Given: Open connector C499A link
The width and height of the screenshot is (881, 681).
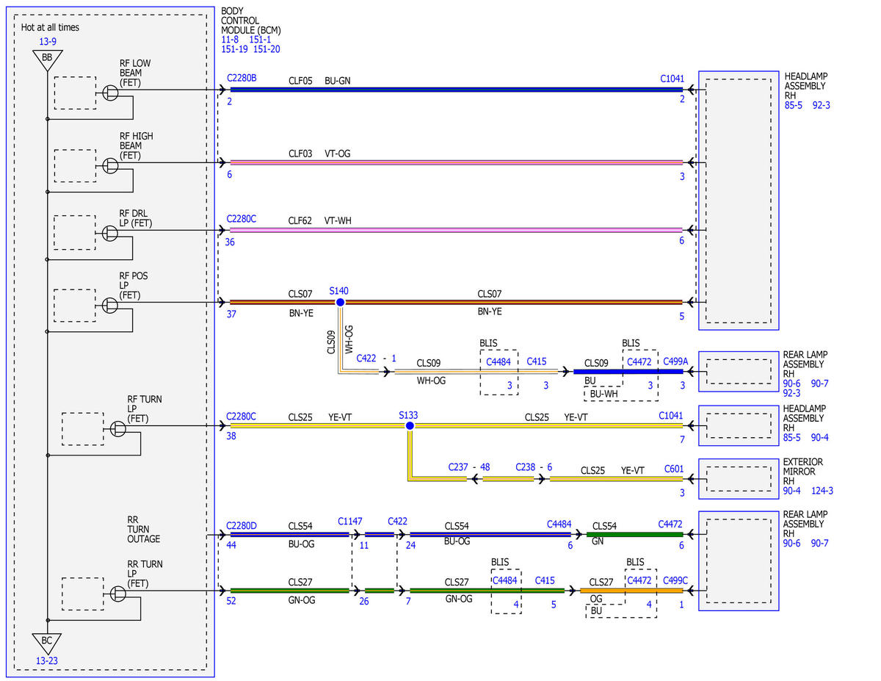Looking at the screenshot, I should (x=675, y=361).
